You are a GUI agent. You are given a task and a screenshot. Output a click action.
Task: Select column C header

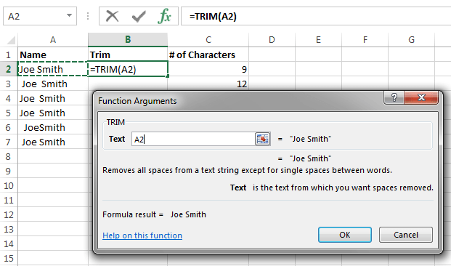coord(208,40)
